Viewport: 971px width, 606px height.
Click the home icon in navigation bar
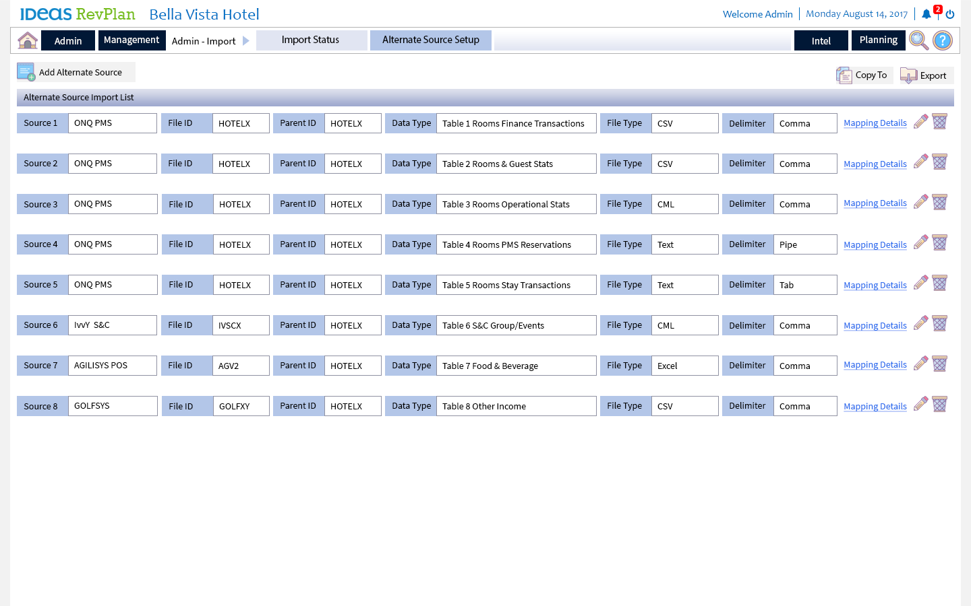(28, 40)
